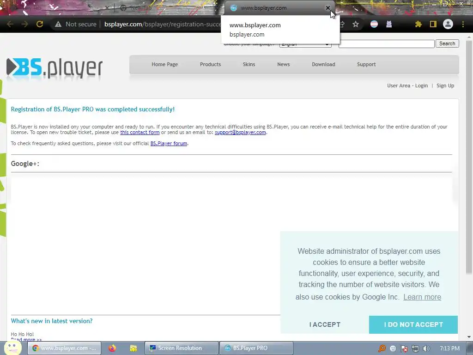Open the Download menu item
This screenshot has height=355, width=473.
coord(323,64)
